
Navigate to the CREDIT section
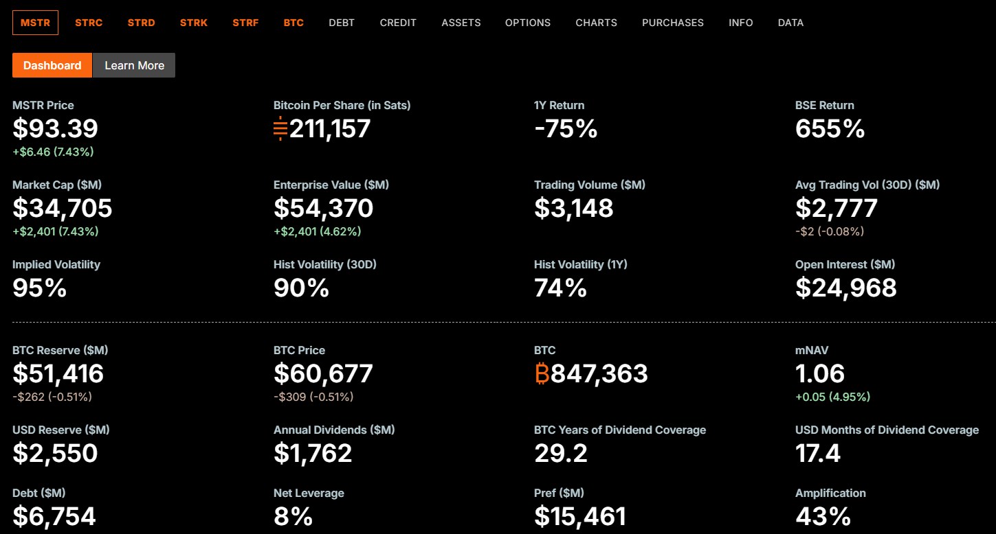(398, 23)
